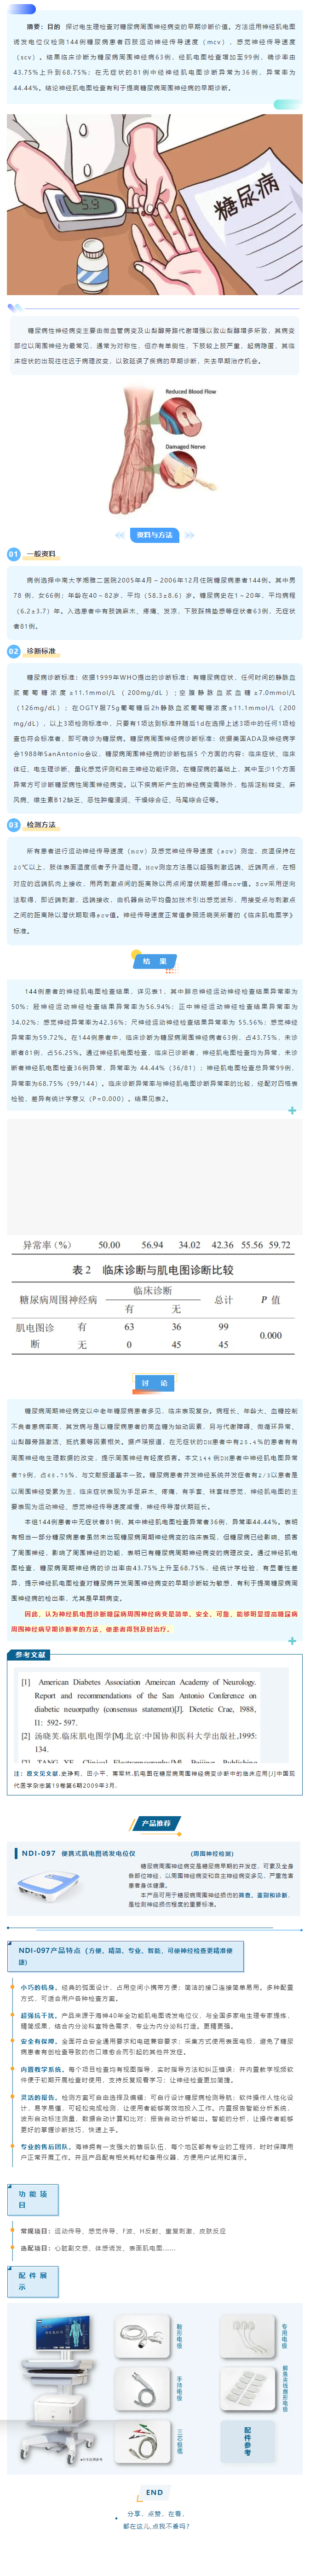The width and height of the screenshot is (310, 2576).
Task: Click the glucose meter photo with 糖尿病 sign
Action: point(155,204)
